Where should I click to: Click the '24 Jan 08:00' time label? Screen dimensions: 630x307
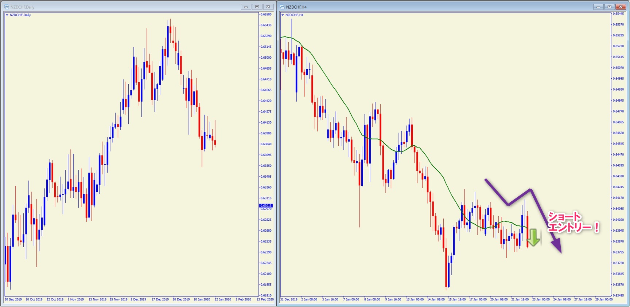point(562,299)
